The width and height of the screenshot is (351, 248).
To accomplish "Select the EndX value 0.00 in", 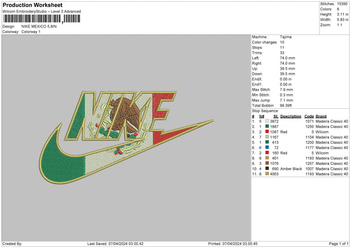I will pos(285,79).
